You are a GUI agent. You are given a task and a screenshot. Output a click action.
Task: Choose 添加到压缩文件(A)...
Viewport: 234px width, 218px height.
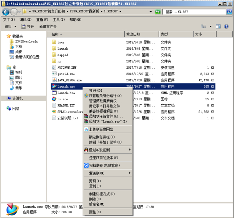point(108,116)
